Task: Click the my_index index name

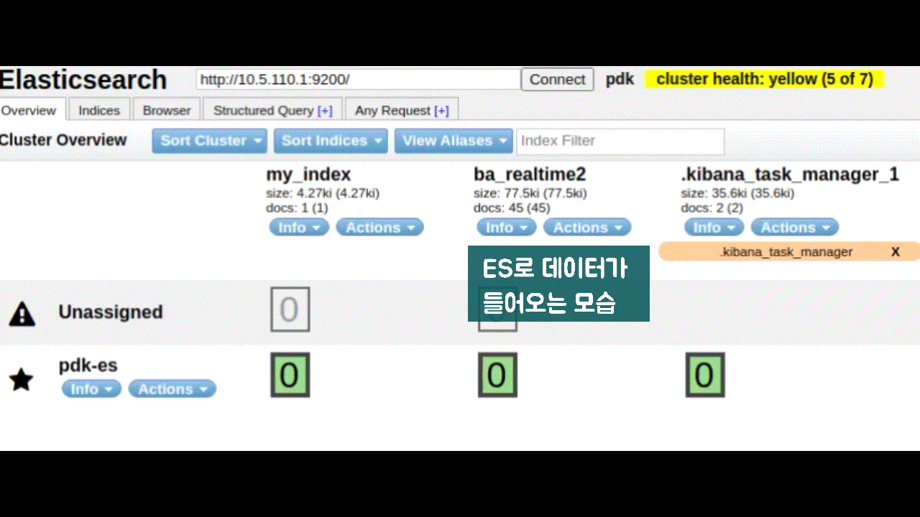Action: tap(308, 174)
